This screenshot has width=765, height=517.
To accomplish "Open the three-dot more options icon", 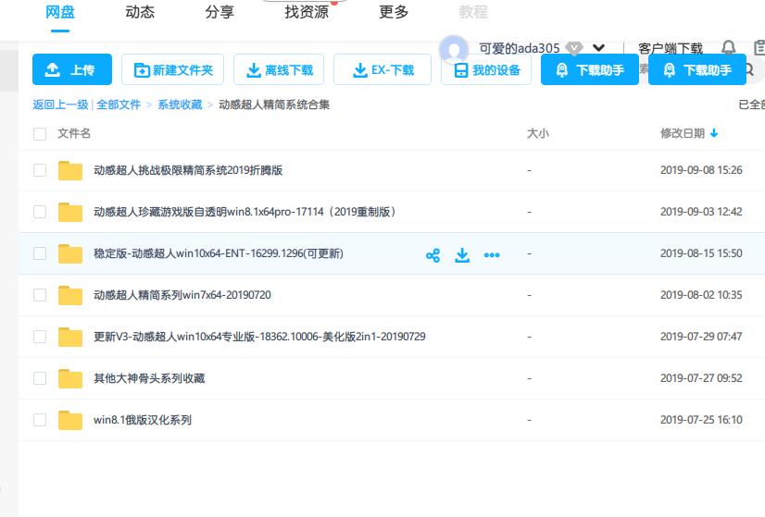I will tap(492, 255).
